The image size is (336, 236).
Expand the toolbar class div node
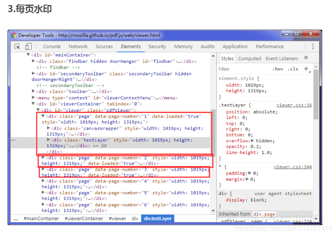click(x=33, y=91)
